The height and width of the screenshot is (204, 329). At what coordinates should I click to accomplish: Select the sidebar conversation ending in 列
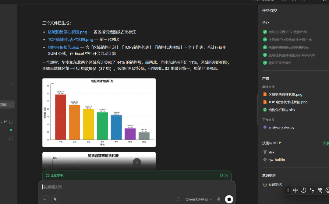pos(7,121)
